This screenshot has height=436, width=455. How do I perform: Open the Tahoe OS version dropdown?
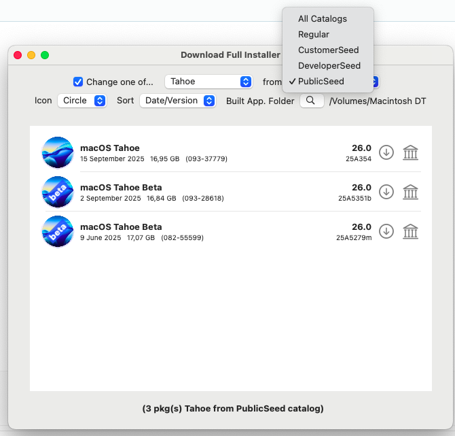click(x=208, y=82)
